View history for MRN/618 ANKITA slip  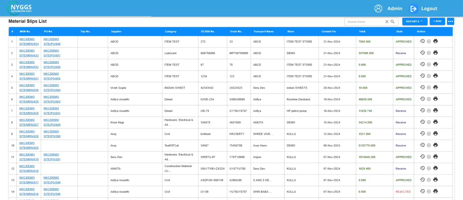point(422,168)
